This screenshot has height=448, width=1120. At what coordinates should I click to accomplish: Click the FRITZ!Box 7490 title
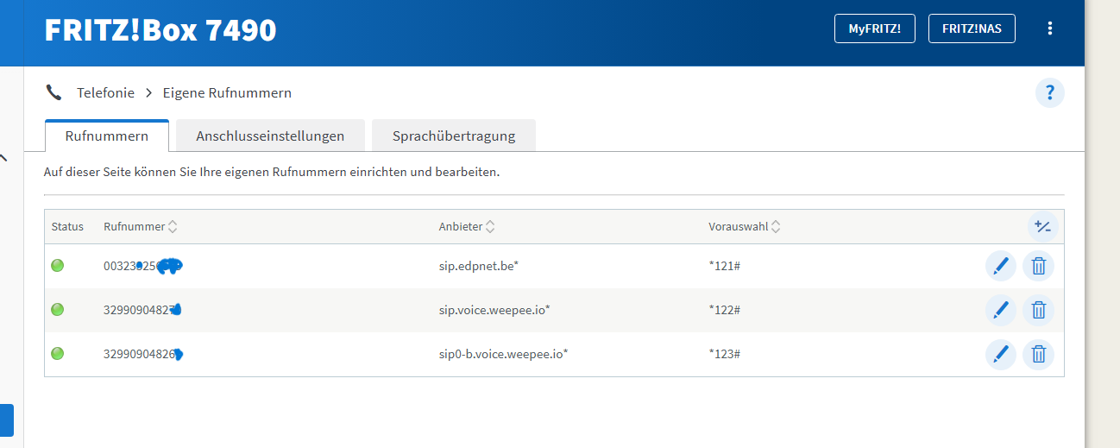[160, 30]
